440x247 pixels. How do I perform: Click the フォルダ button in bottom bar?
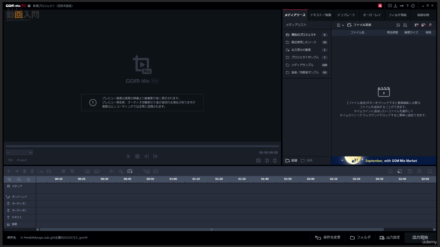360,237
